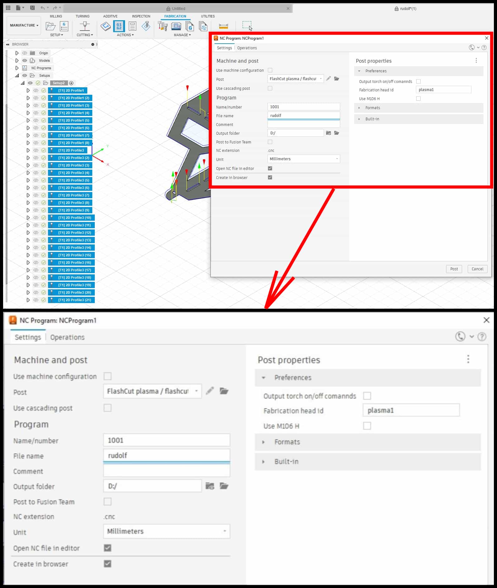Click the Cancel button
The height and width of the screenshot is (588, 497).
[x=477, y=269]
